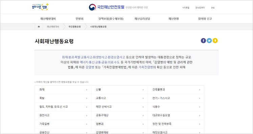Click the Facebook share icon
Screen dimensions: 253x134
pos(203,41)
